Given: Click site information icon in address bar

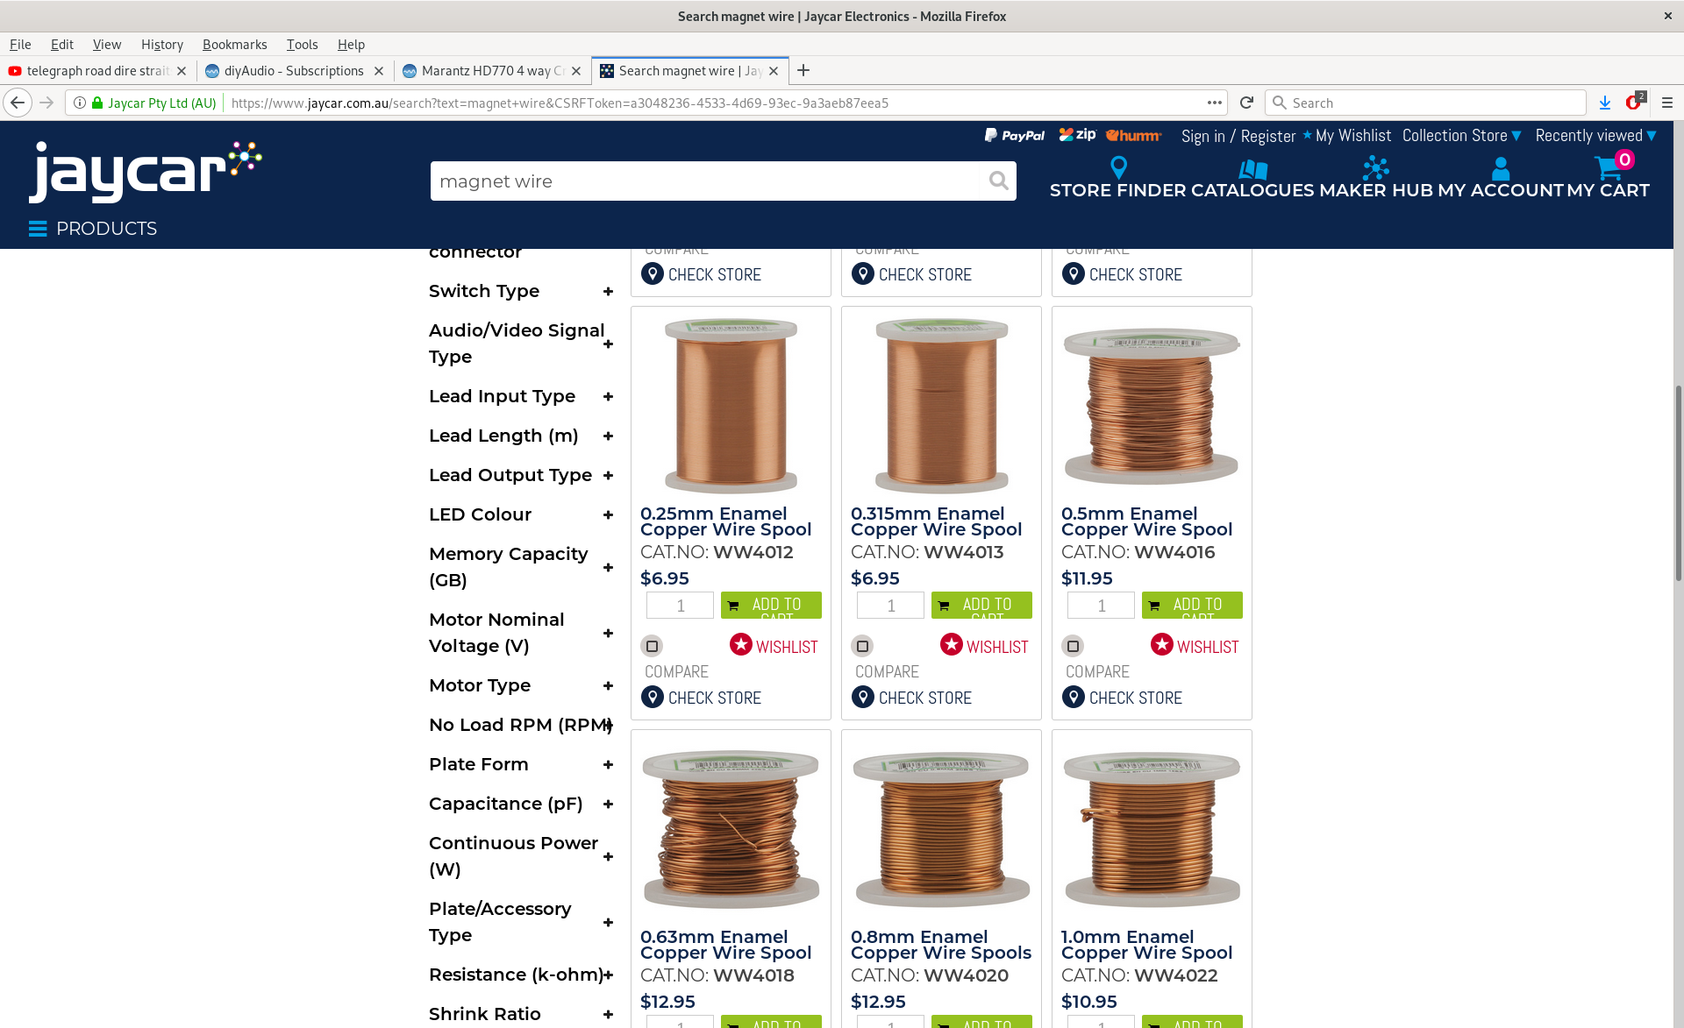Looking at the screenshot, I should click(x=80, y=103).
